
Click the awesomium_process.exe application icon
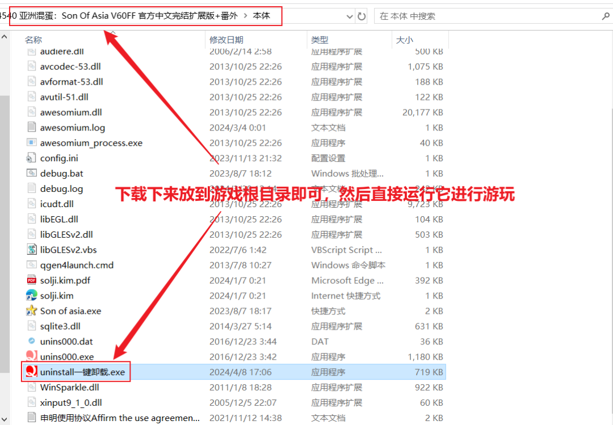(x=32, y=143)
